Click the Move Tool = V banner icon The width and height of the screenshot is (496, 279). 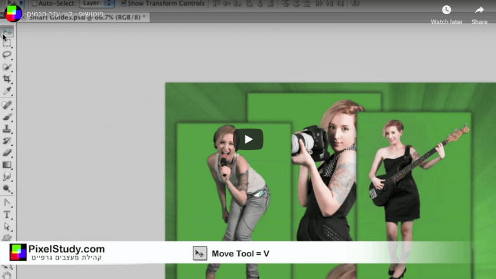point(200,253)
